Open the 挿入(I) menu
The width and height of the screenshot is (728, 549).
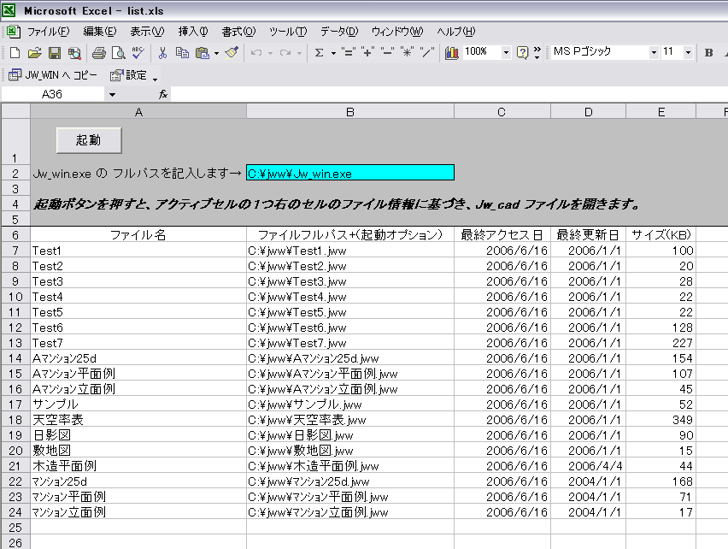[x=193, y=32]
